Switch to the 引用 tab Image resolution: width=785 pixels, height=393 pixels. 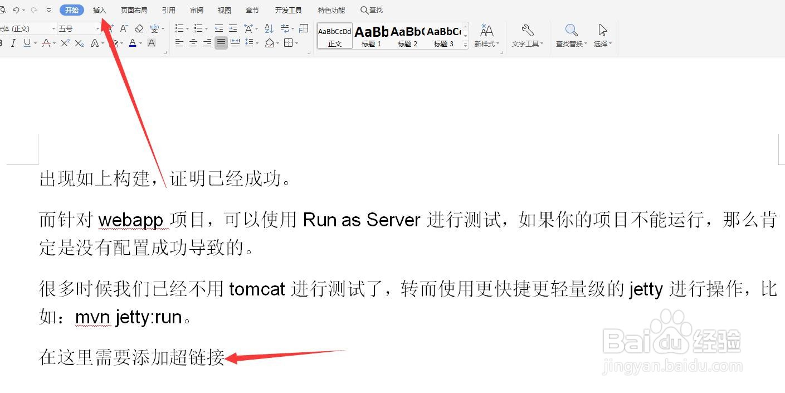[x=168, y=10]
